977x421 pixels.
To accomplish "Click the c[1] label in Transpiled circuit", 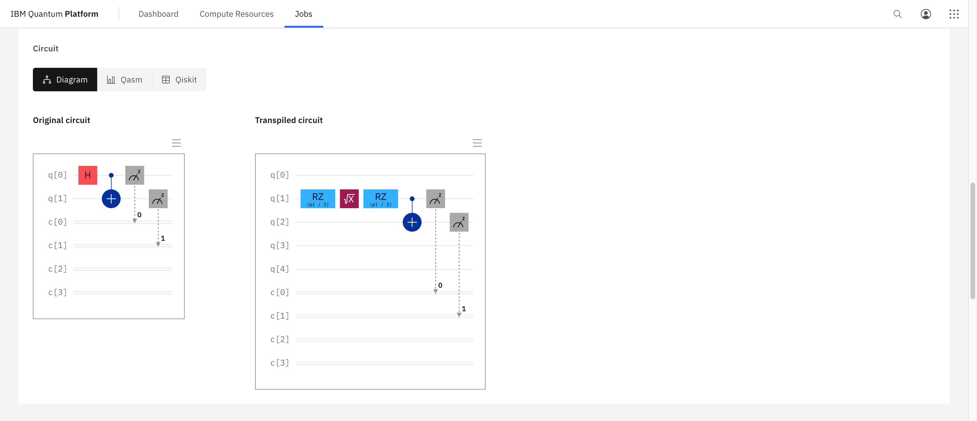I will [279, 316].
